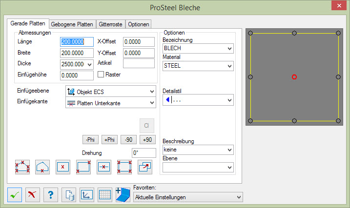Select the polygon plate with one bottom point icon

tap(42, 167)
